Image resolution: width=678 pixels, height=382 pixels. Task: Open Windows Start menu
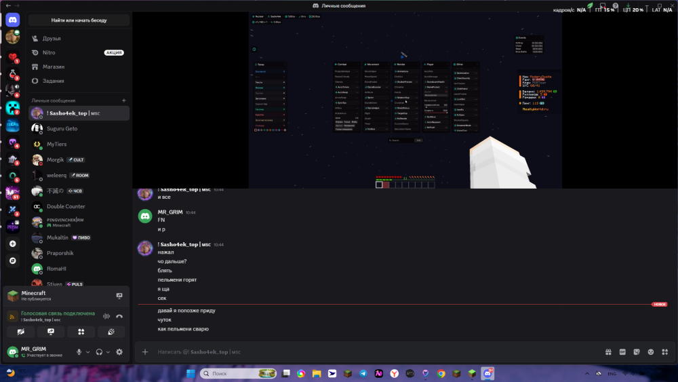[x=191, y=374]
